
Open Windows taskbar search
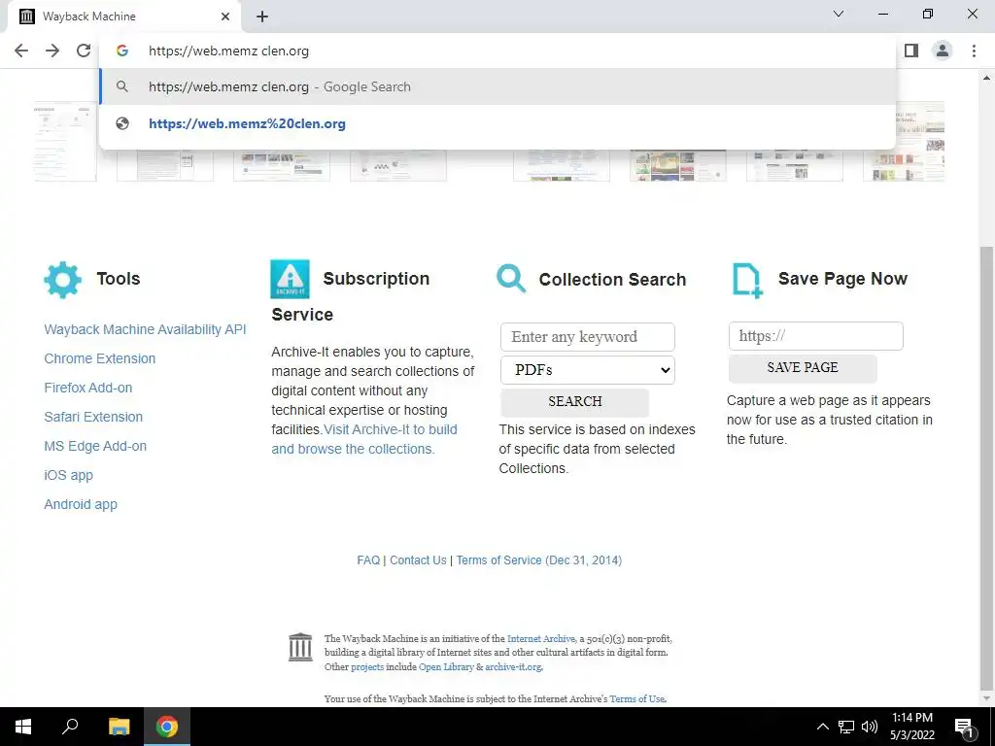click(70, 727)
